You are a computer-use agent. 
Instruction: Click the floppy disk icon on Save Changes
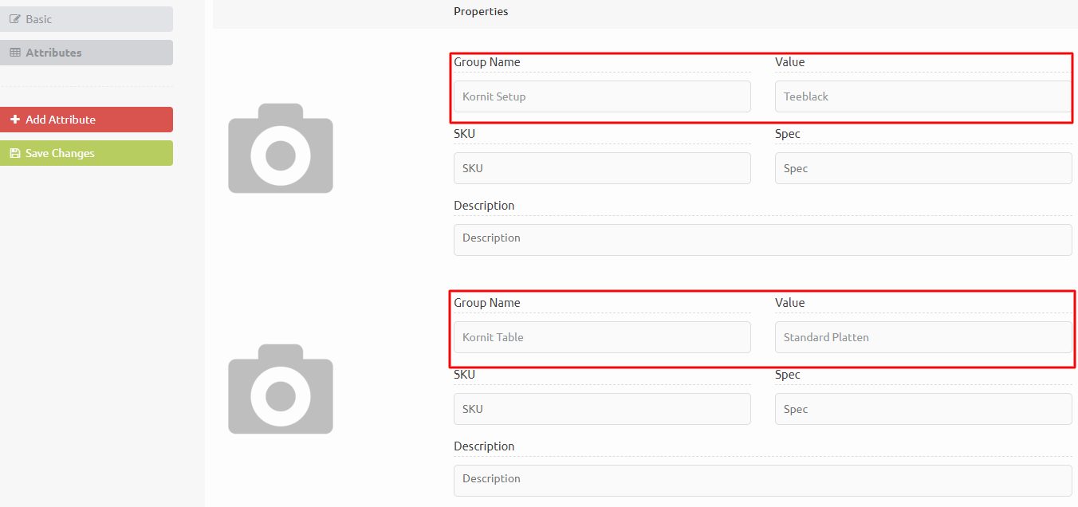coord(15,153)
